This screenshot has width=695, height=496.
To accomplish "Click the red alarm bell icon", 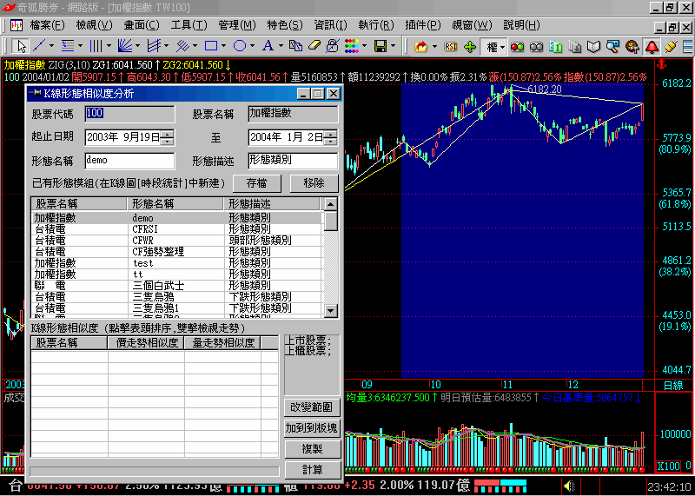I will pyautogui.click(x=651, y=47).
